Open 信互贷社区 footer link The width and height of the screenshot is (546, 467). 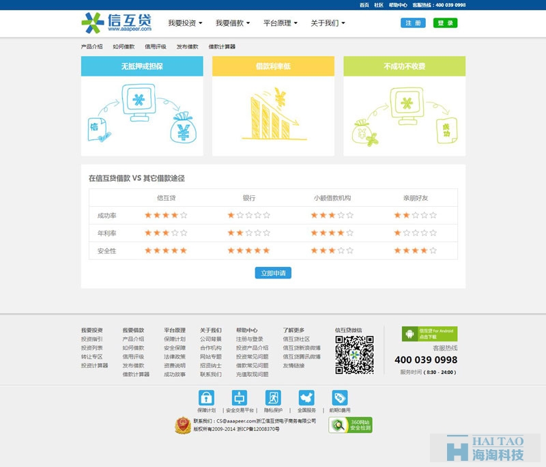pyautogui.click(x=296, y=339)
